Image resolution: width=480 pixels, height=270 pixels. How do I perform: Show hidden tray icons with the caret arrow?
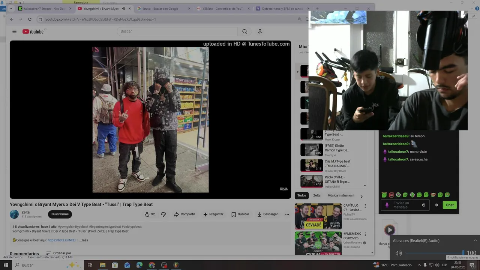[419, 265]
